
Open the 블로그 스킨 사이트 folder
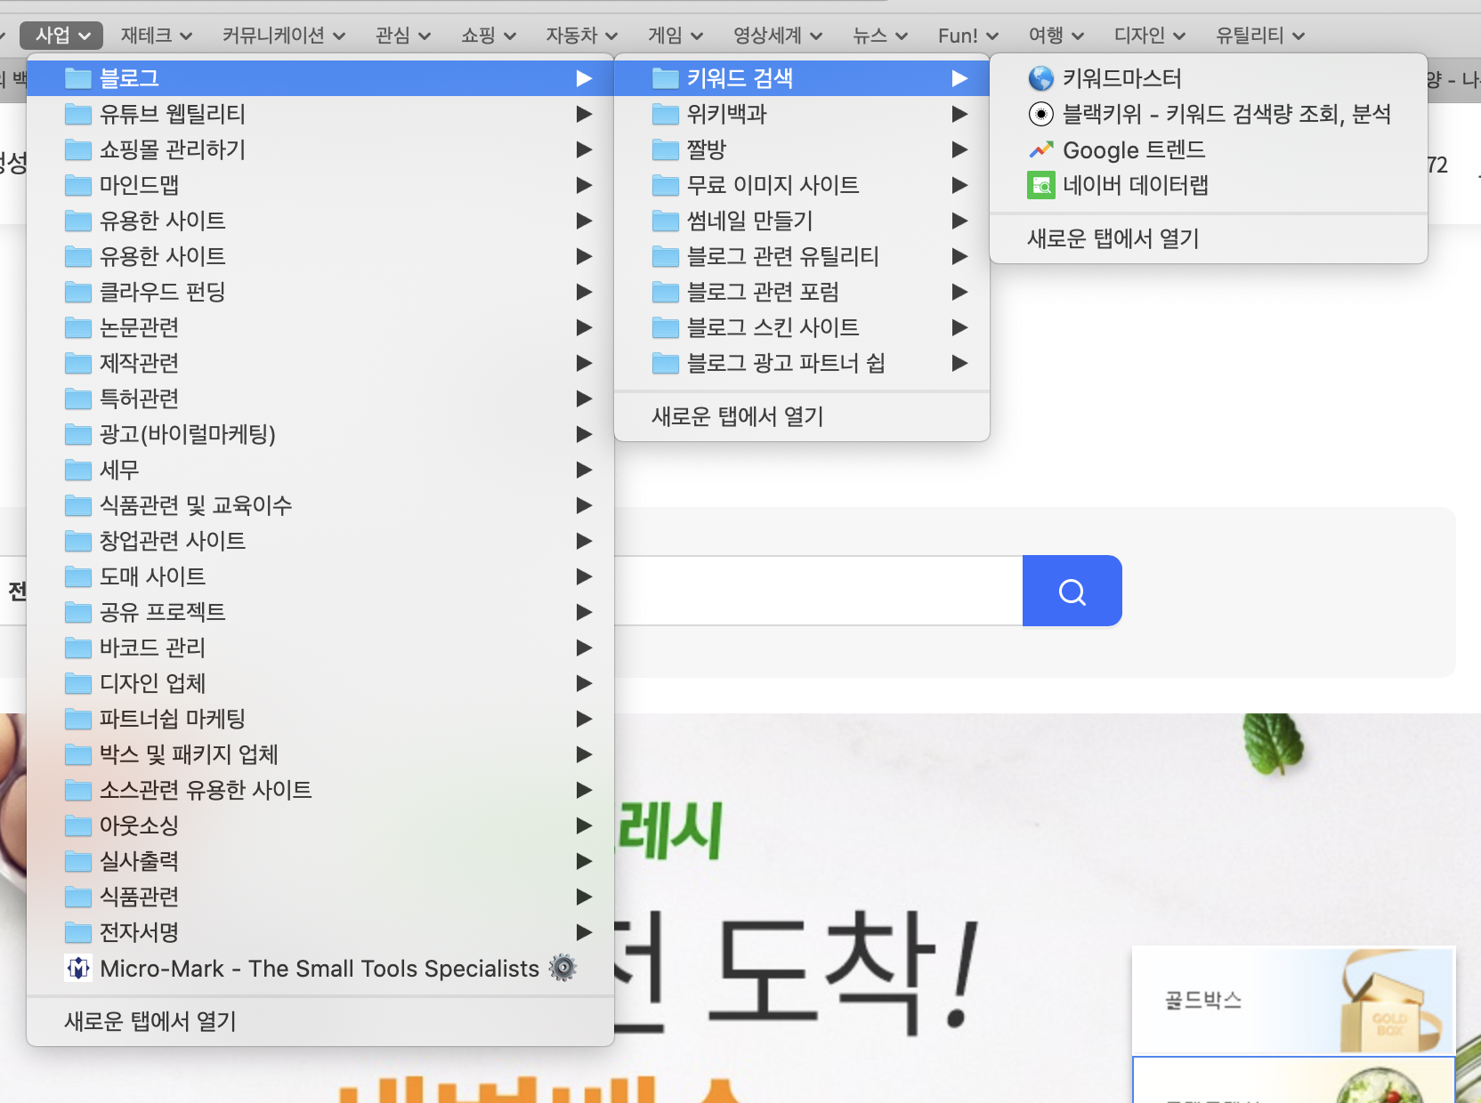pos(802,327)
